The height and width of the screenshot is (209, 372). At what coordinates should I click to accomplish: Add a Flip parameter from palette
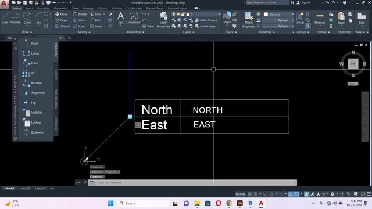click(30, 103)
